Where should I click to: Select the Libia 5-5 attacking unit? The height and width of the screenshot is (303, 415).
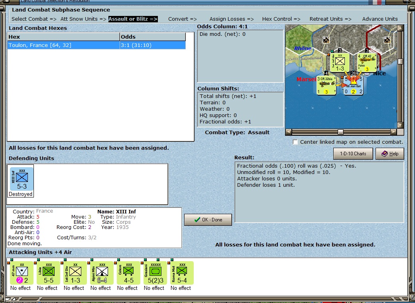(48, 273)
